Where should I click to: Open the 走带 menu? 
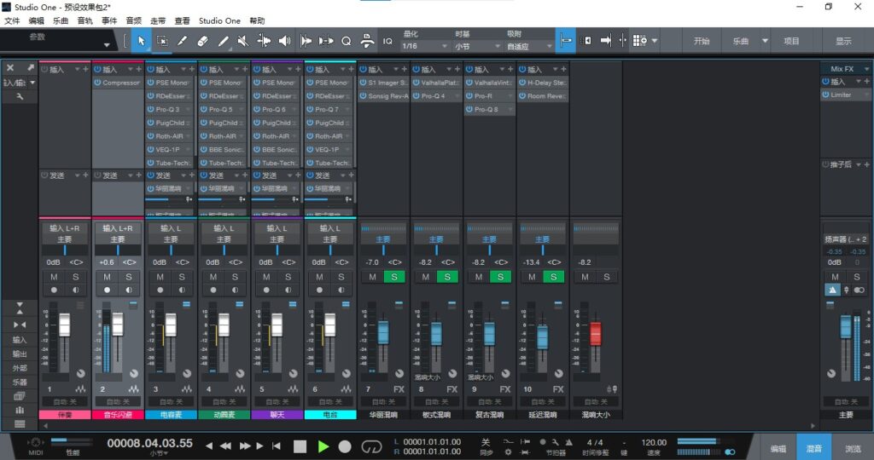click(159, 20)
